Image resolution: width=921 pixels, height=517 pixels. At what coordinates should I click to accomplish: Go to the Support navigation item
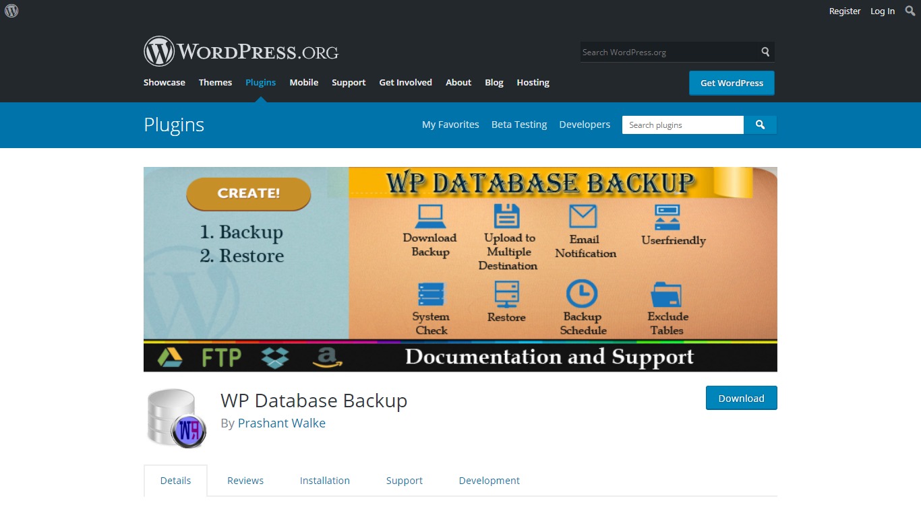pos(349,82)
